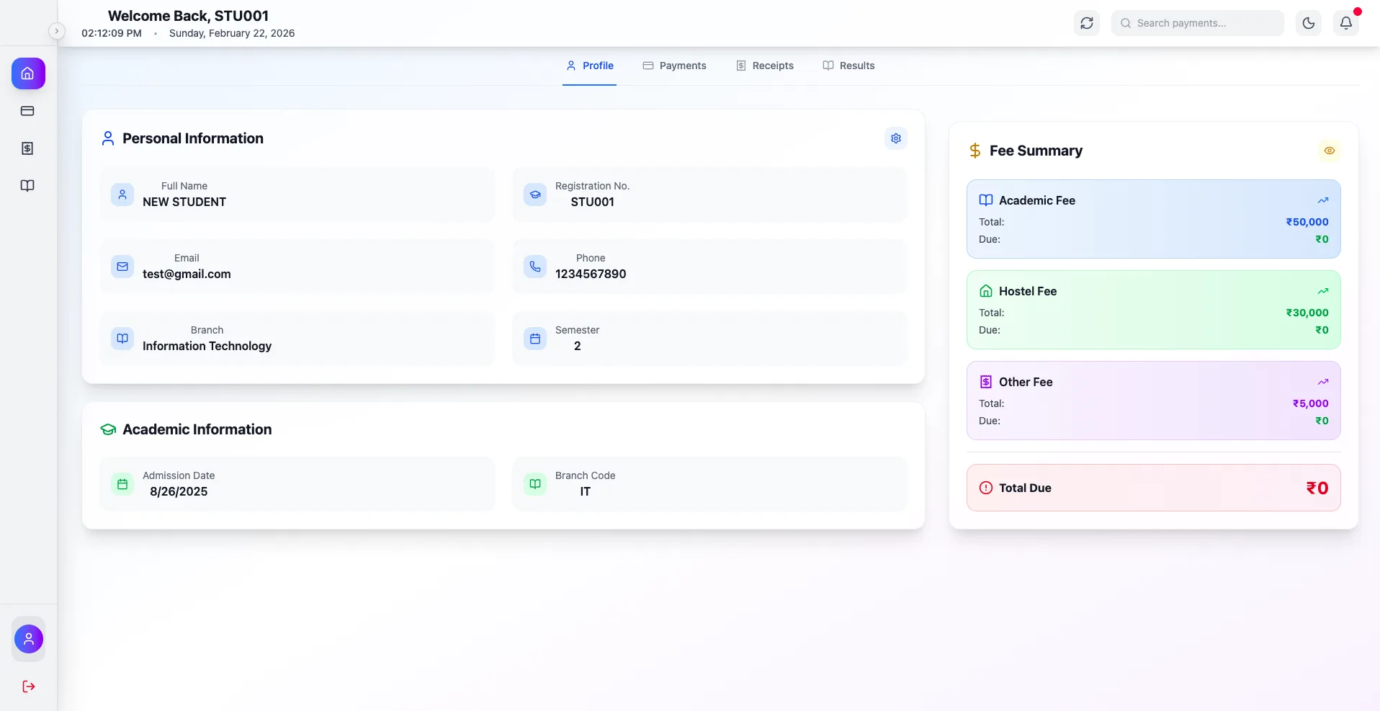Screen dimensions: 1380x711
Task: Toggle Fee Summary visibility eye icon
Action: click(1329, 151)
